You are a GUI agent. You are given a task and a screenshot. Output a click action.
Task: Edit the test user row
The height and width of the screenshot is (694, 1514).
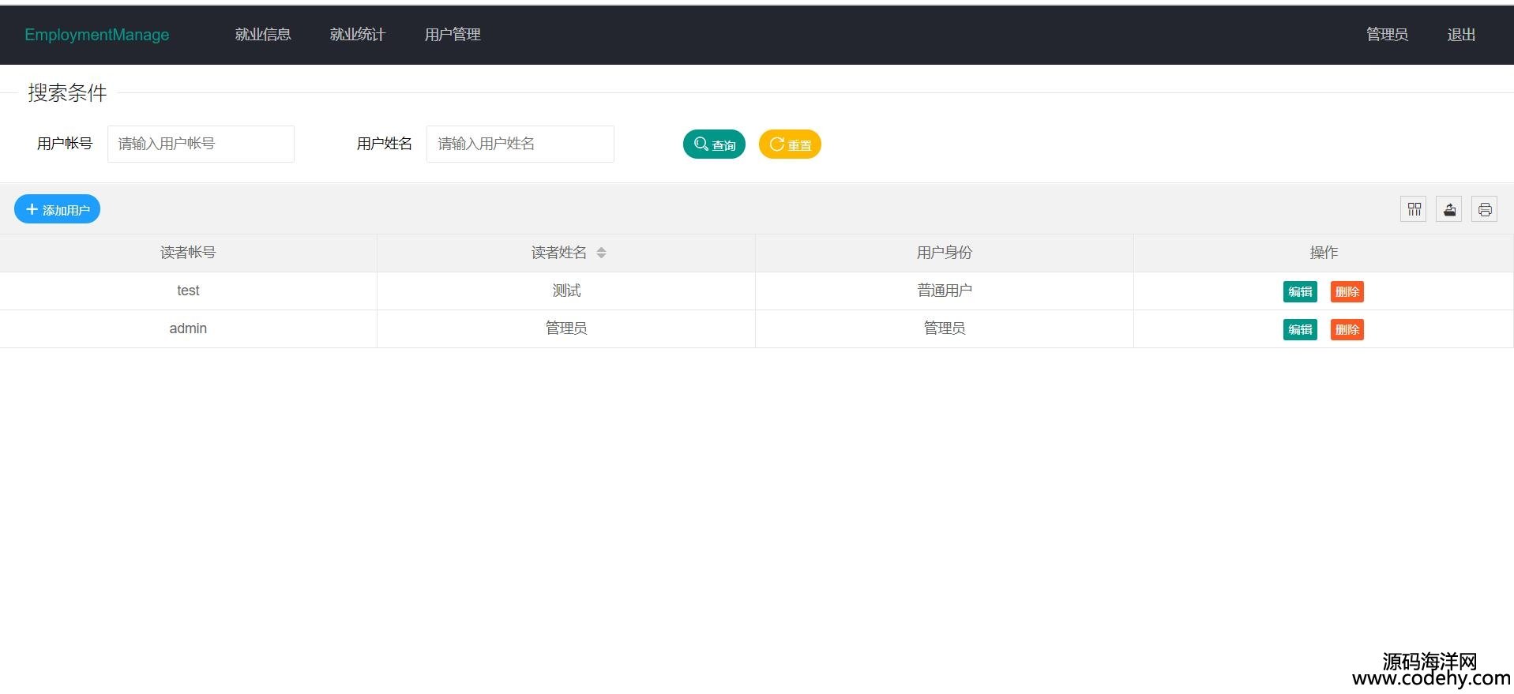pyautogui.click(x=1299, y=291)
